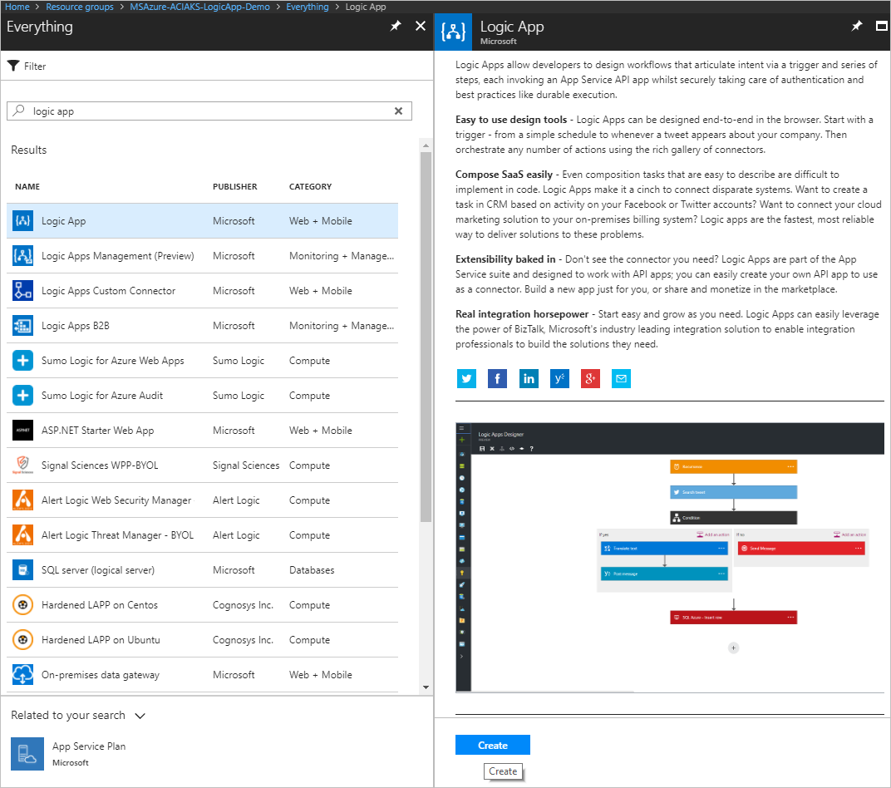Click the Signal Sciences WPP-BYOL icon
Screen dimensions: 891x788
click(x=22, y=465)
